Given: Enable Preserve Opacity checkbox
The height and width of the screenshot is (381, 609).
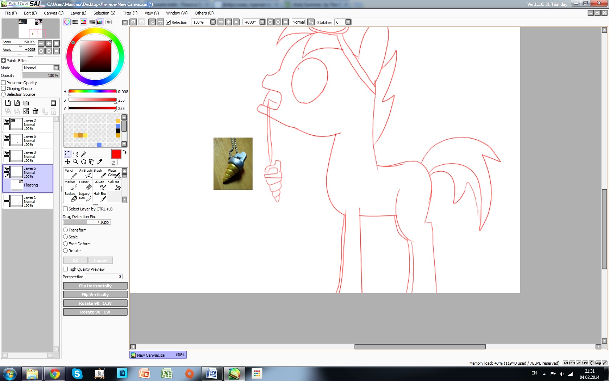Looking at the screenshot, I should tap(4, 83).
